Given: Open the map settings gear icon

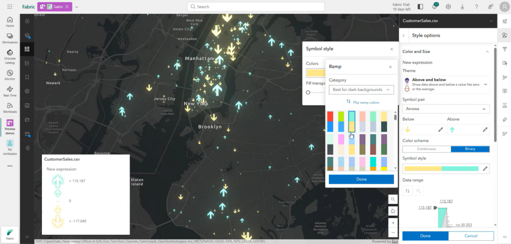Looking at the screenshot, I should (27, 91).
